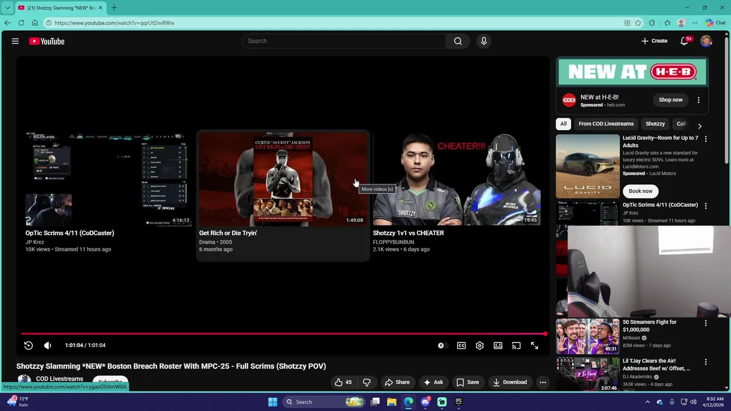Click Create button
Viewport: 731px width, 411px height.
654,41
